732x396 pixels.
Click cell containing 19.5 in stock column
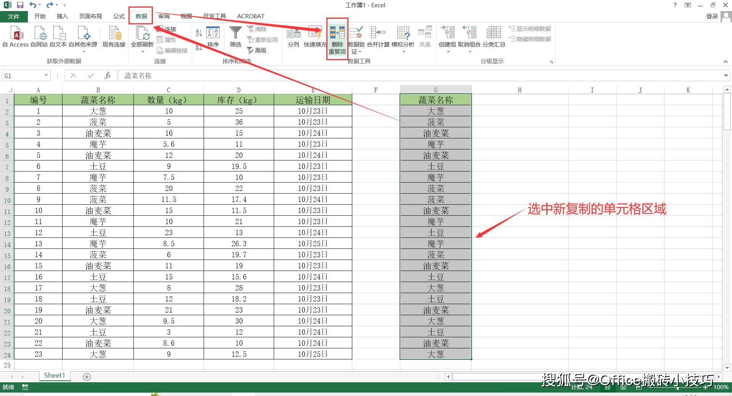click(x=239, y=167)
